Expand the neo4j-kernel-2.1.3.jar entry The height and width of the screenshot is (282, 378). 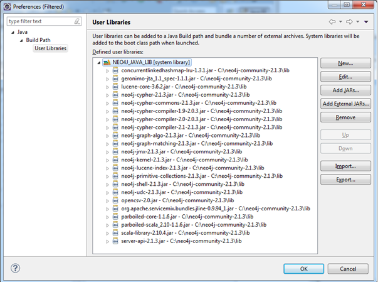click(x=107, y=160)
